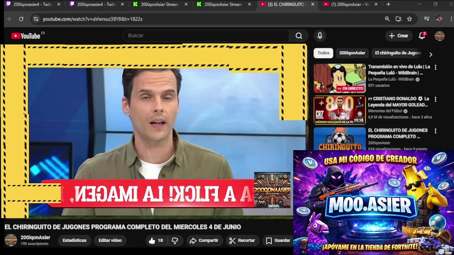
Task: Select El chiringuito de Jugones chip
Action: click(398, 53)
